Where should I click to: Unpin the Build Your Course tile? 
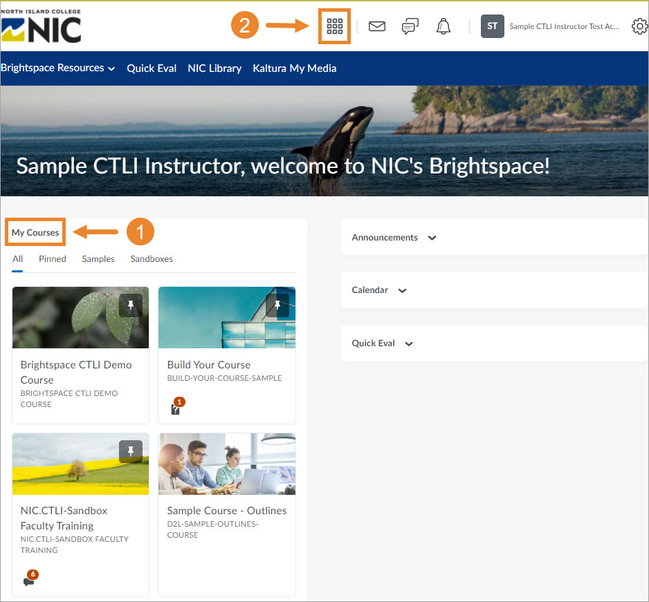click(277, 305)
